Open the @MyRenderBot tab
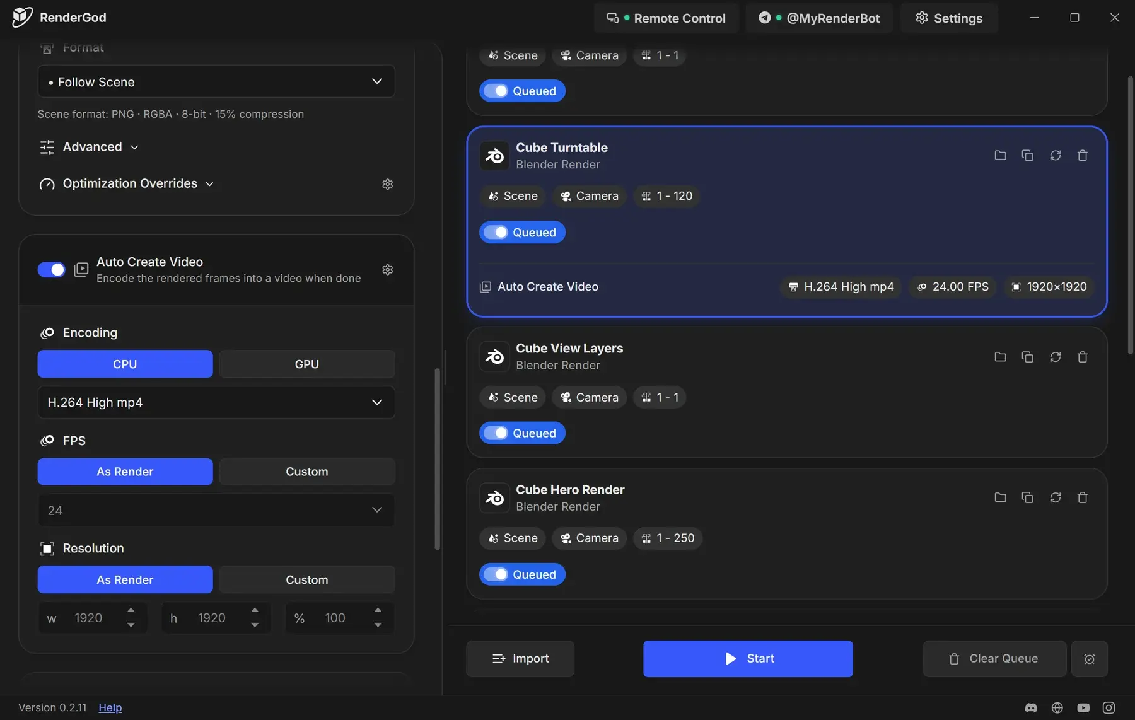Viewport: 1135px width, 720px height. [x=818, y=18]
